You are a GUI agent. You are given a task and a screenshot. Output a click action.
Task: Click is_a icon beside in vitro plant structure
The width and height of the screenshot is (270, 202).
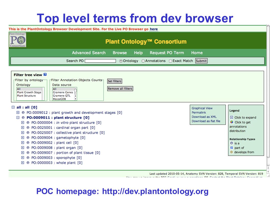coord(28,123)
